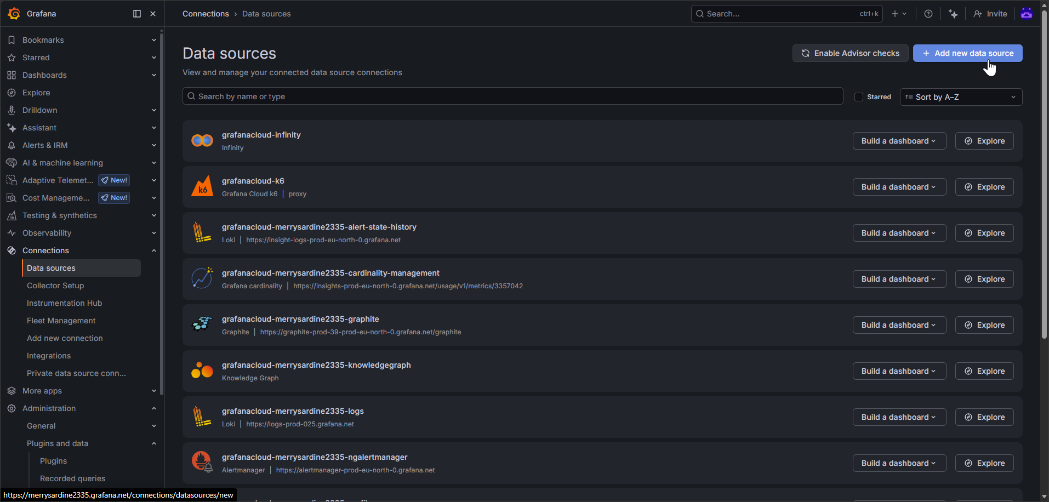1049x502 pixels.
Task: Toggle the Starred filter checkbox
Action: coord(859,97)
